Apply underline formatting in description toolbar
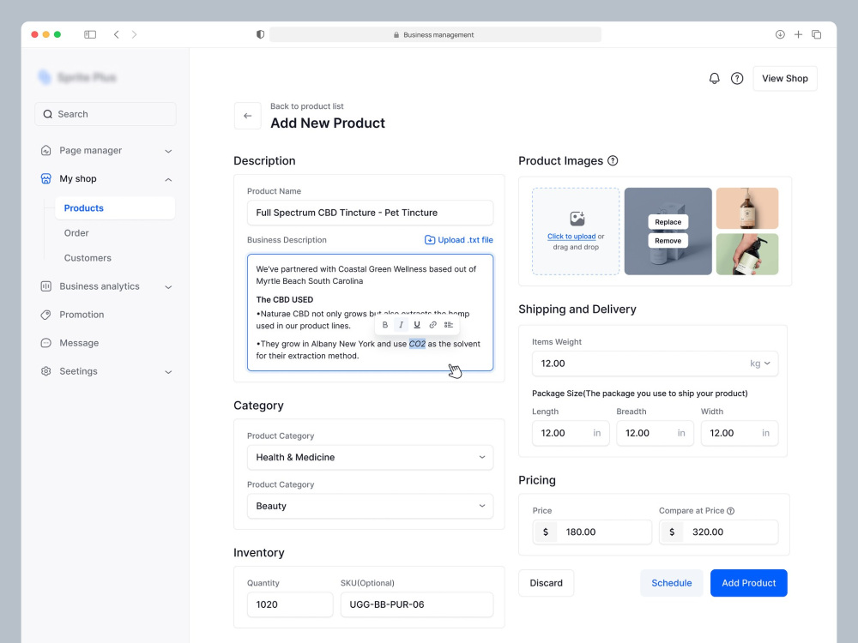 [x=417, y=325]
